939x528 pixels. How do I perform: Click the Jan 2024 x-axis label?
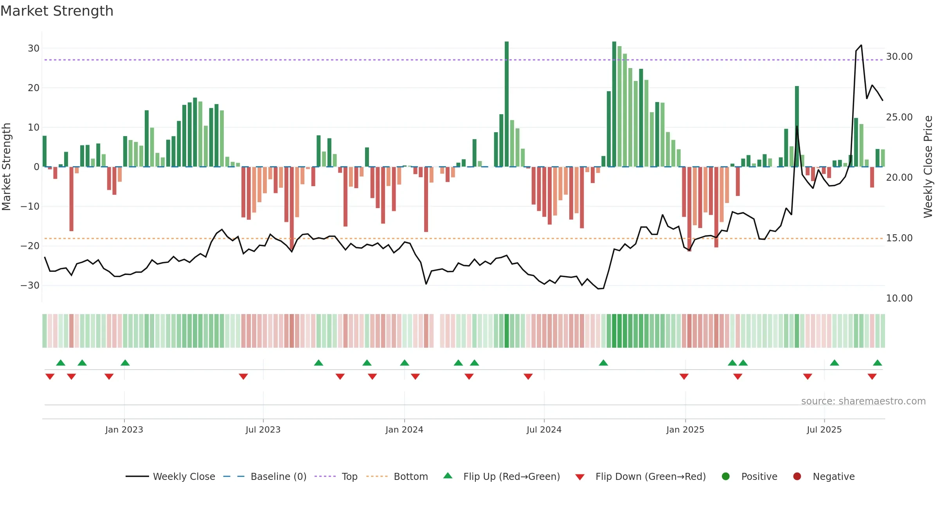coord(404,429)
